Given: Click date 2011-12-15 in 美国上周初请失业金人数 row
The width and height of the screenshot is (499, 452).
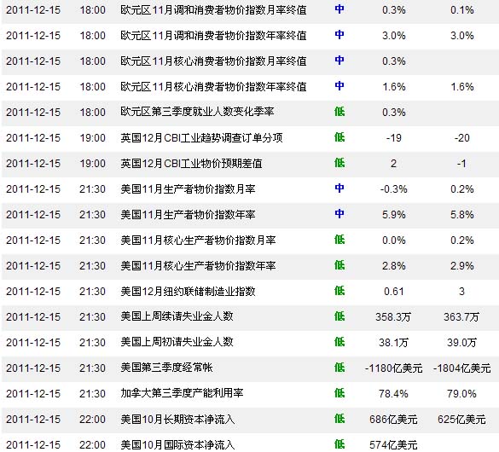Looking at the screenshot, I should pos(33,343).
